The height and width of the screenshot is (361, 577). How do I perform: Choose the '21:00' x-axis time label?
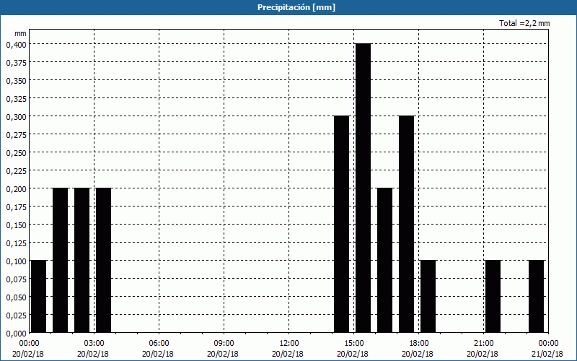(483, 344)
